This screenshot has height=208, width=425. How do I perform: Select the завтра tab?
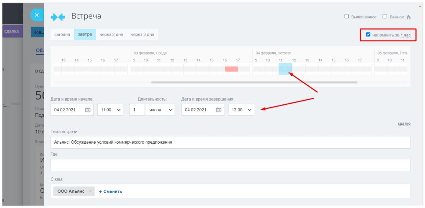[x=85, y=35]
